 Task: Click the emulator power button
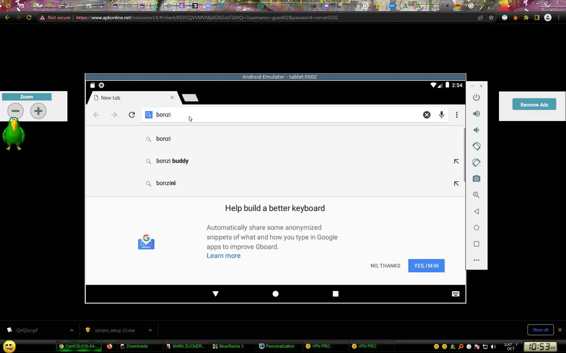click(x=476, y=97)
